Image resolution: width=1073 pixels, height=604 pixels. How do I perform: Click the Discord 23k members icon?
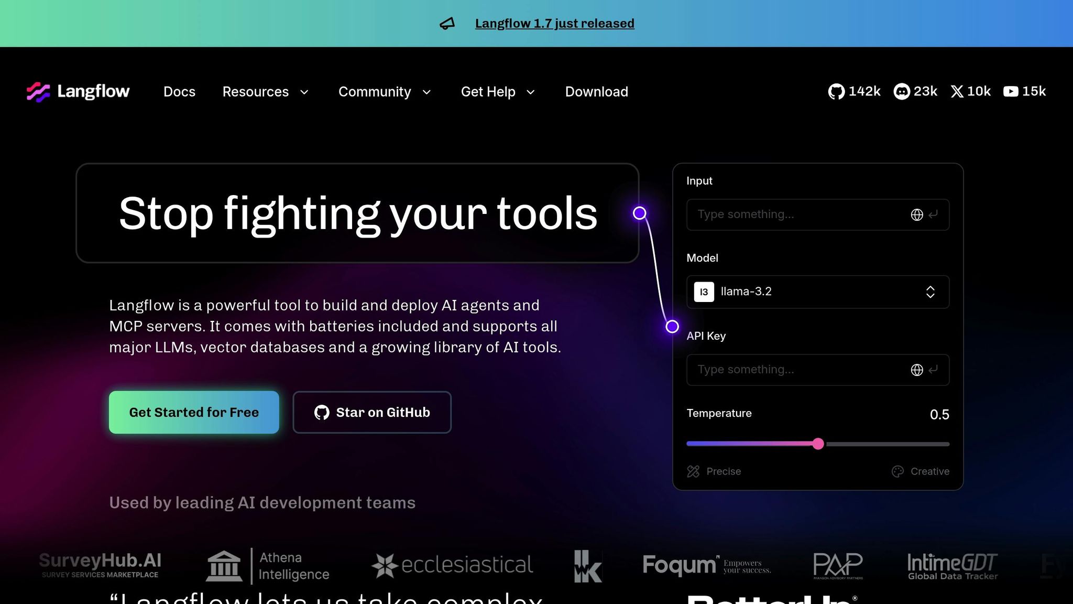point(901,92)
